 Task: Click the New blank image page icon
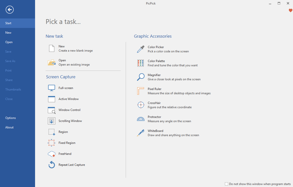[x=52, y=48]
